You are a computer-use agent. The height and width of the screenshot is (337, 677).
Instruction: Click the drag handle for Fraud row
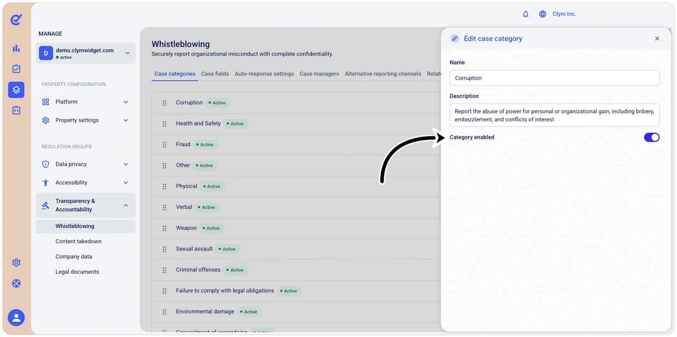click(x=164, y=145)
